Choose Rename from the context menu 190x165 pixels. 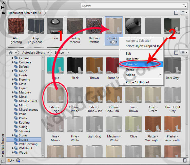pos(131,64)
